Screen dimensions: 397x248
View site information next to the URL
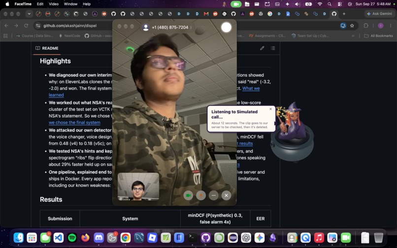38,26
